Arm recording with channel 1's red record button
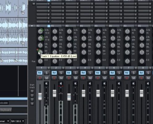The width and height of the screenshot is (153, 124). point(40,78)
